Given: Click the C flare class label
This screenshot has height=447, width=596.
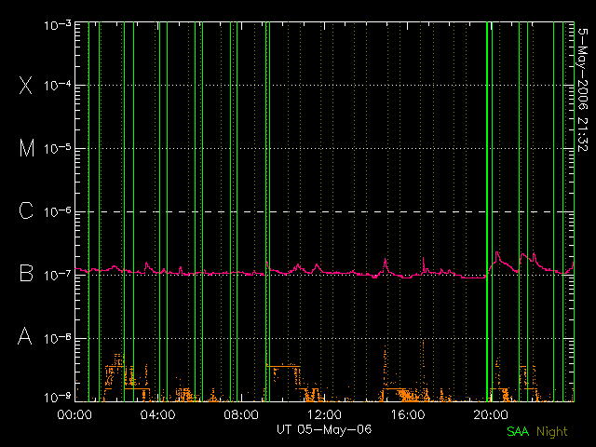Looking at the screenshot, I should click(26, 210).
